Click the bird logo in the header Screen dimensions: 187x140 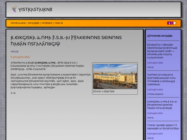tap(14, 9)
